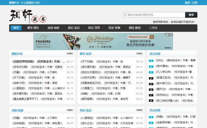This screenshot has height=128, width=207.
Task: Open MORE for the lower 奇幻·玄幻 section
Action: pos(139,110)
